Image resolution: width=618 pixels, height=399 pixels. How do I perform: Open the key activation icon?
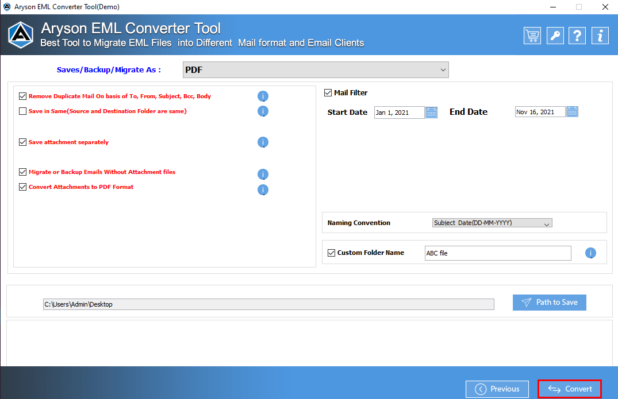(555, 36)
